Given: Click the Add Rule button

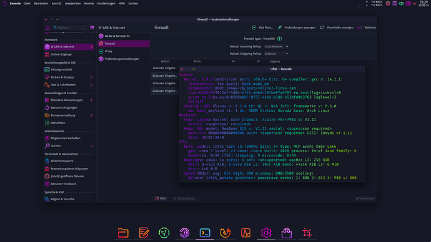Looking at the screenshot, I should [x=262, y=27].
